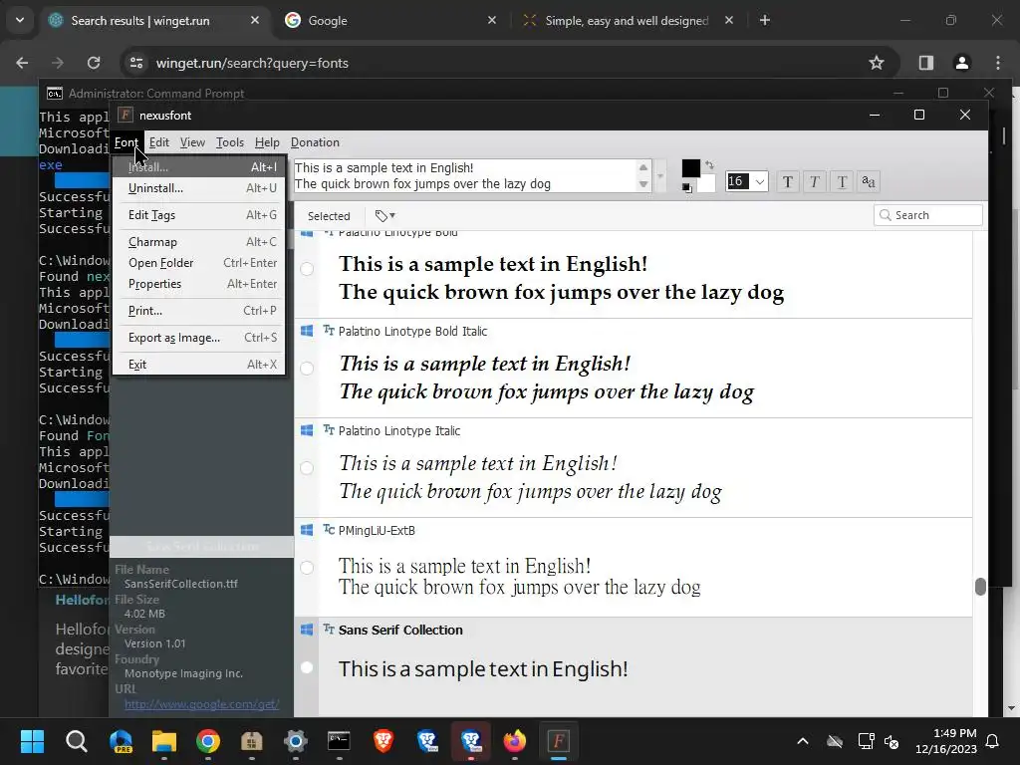Toggle the underline style T button
Screen dimensions: 1020x765
(x=842, y=181)
